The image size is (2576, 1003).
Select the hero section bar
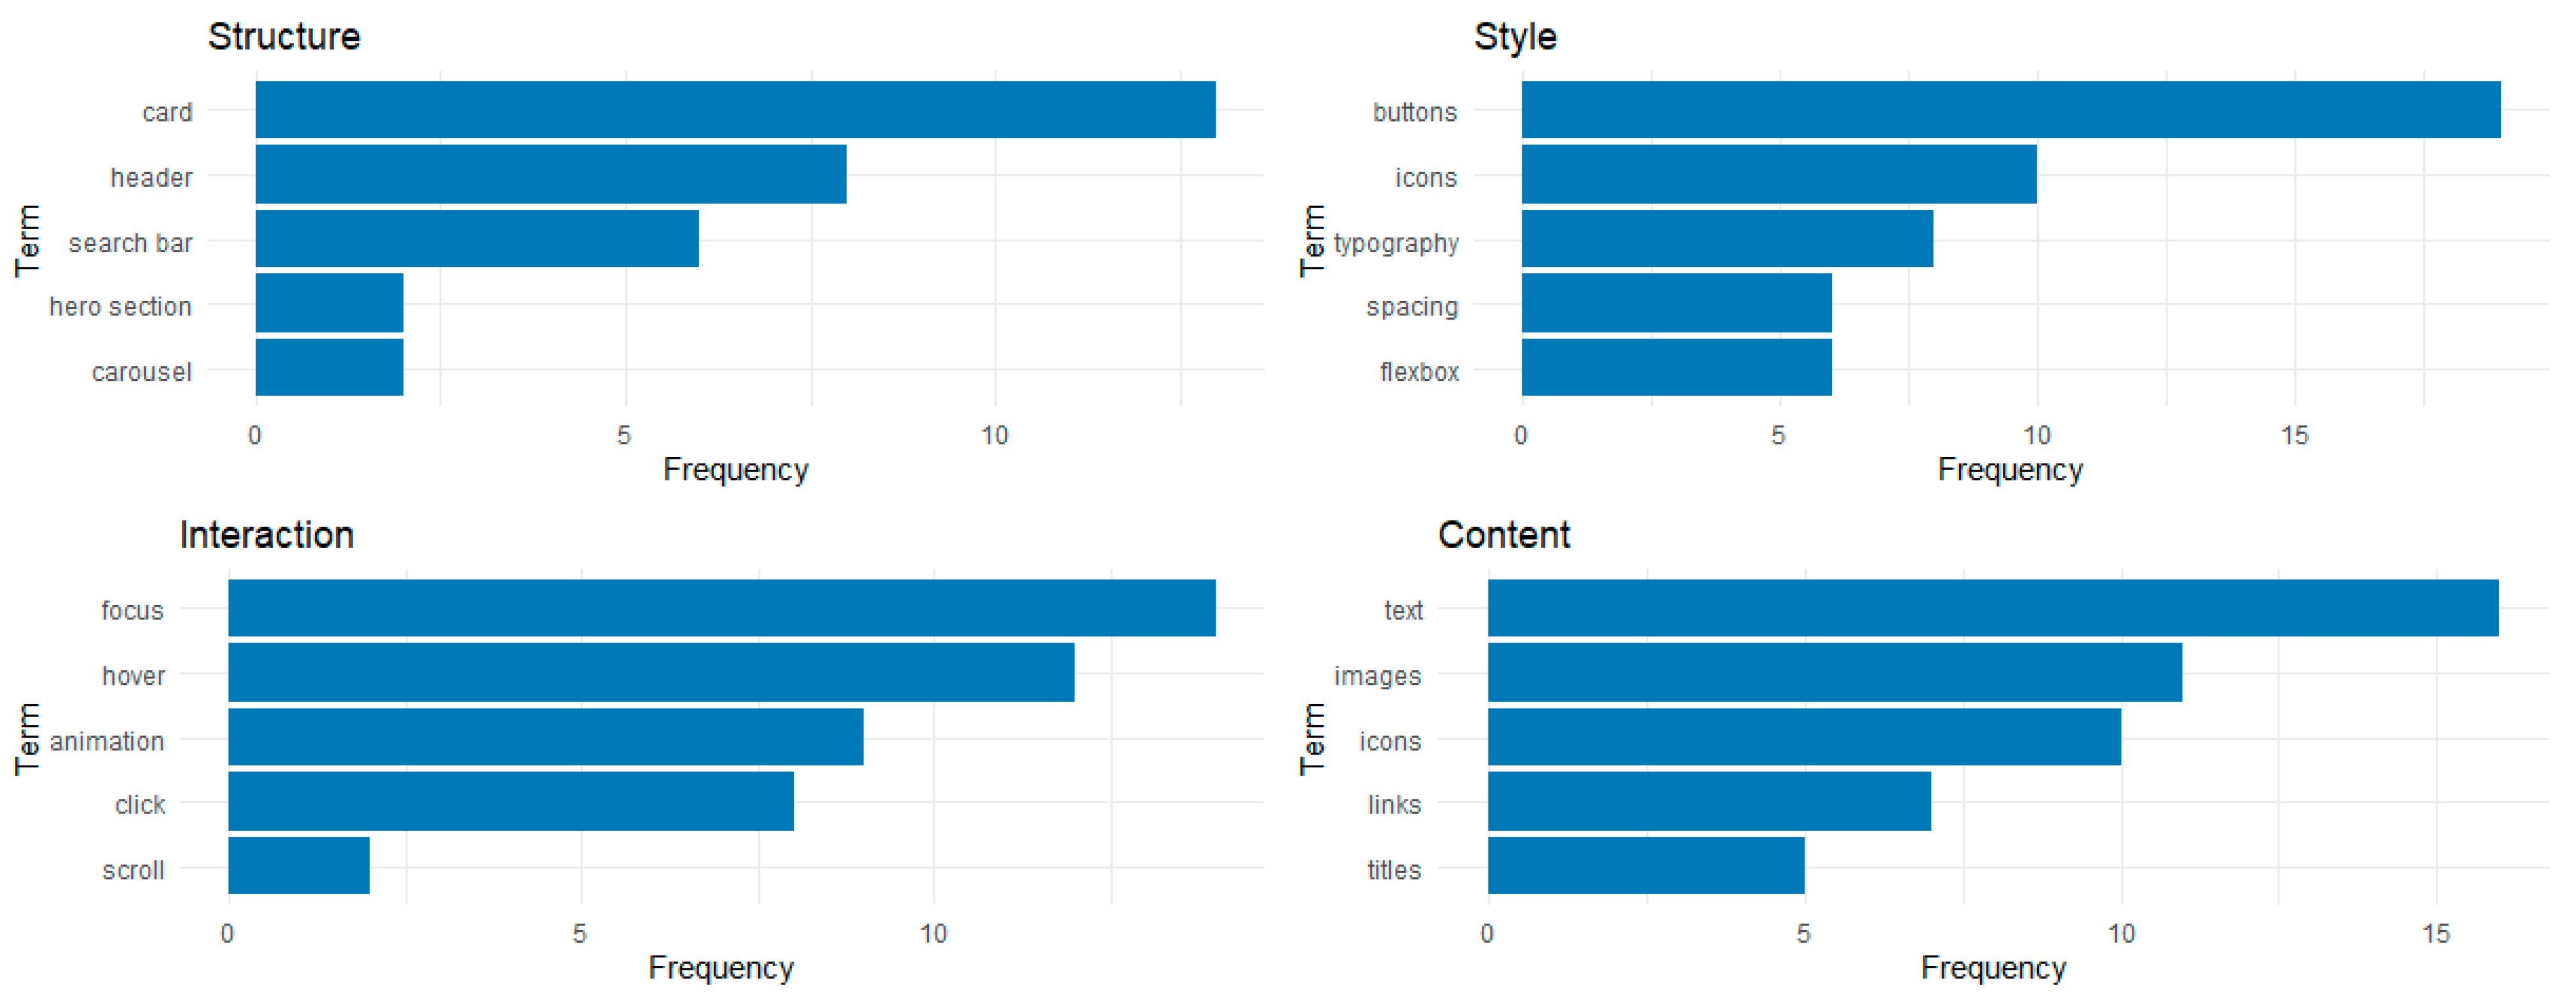[329, 303]
